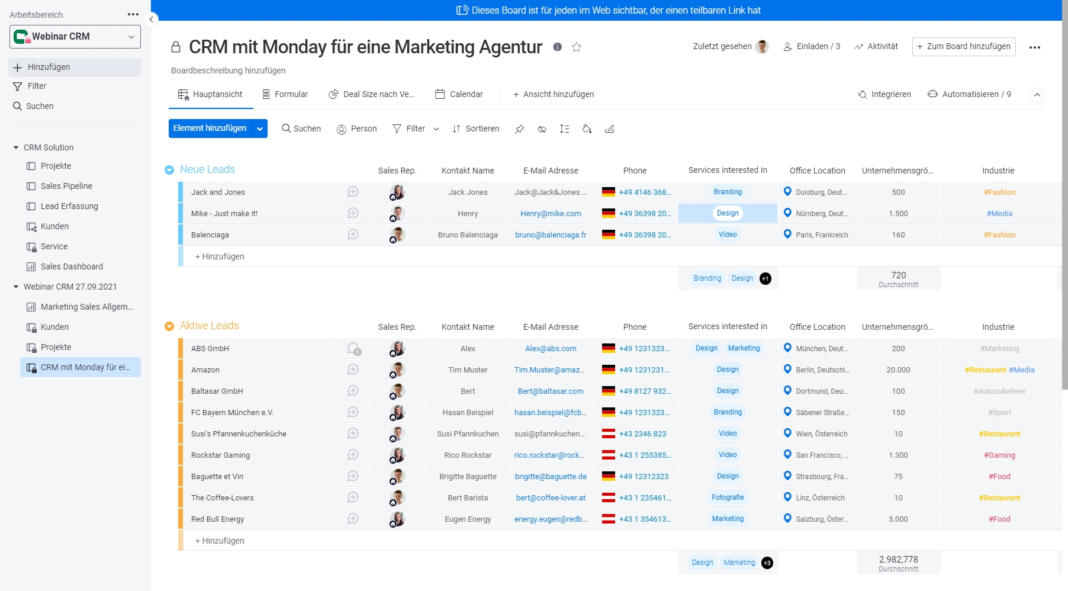
Task: Click the pin columns icon
Action: 519,129
